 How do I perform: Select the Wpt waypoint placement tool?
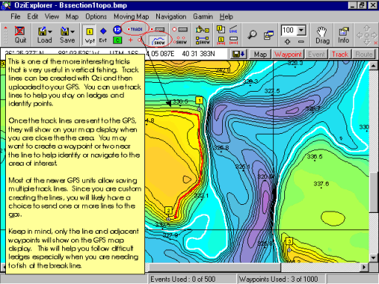tap(90, 35)
